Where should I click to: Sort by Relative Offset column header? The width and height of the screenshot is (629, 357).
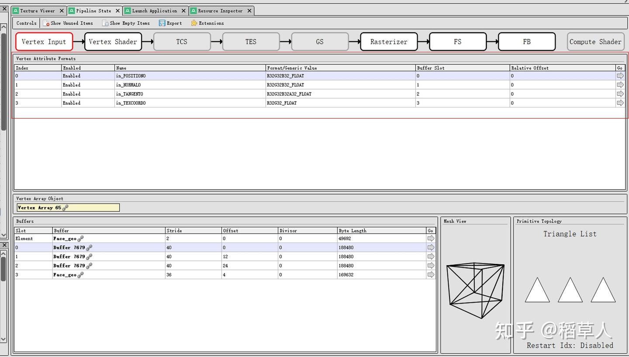point(563,68)
